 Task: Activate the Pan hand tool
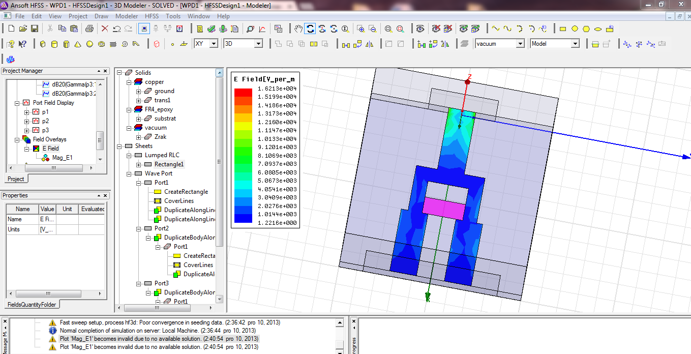coord(298,29)
